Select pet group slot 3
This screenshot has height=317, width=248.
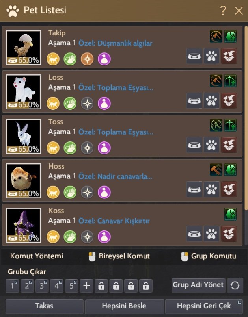point(42,286)
